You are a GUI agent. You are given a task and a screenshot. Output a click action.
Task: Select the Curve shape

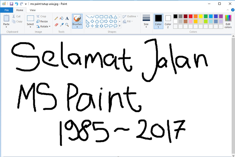tap(92, 17)
